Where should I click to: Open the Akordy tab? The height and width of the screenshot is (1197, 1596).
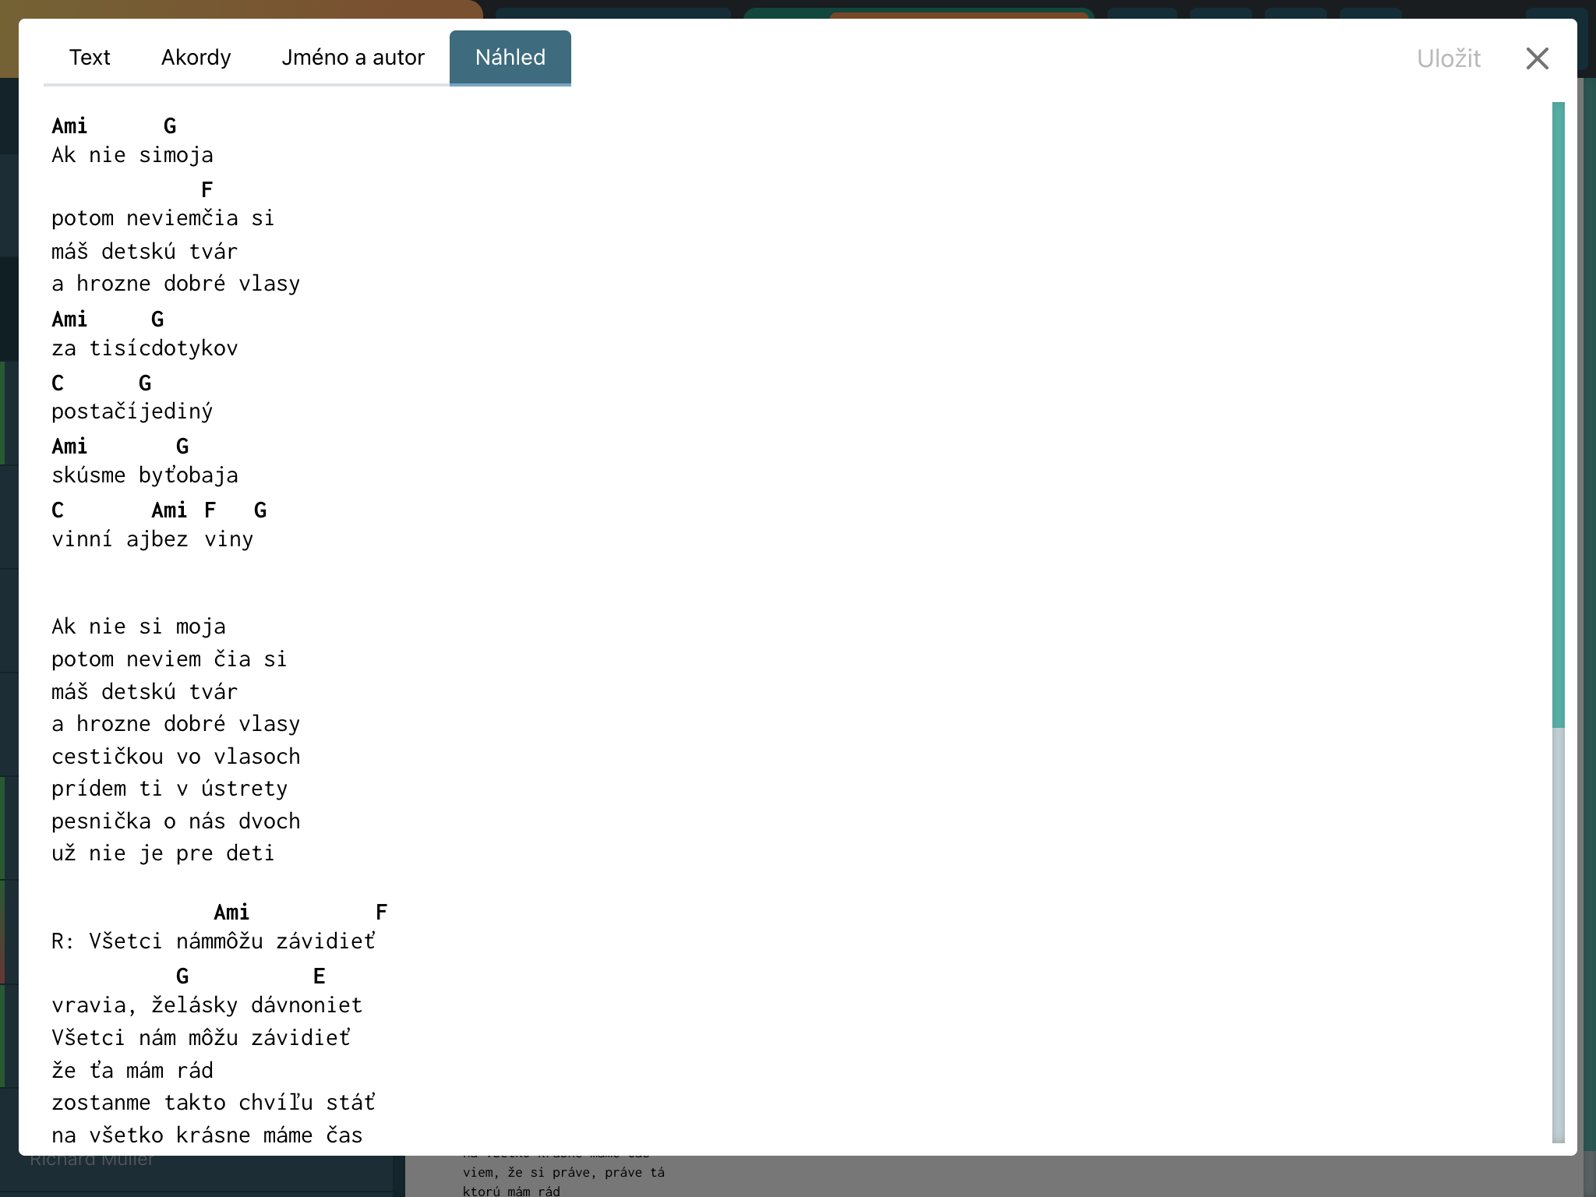(196, 58)
